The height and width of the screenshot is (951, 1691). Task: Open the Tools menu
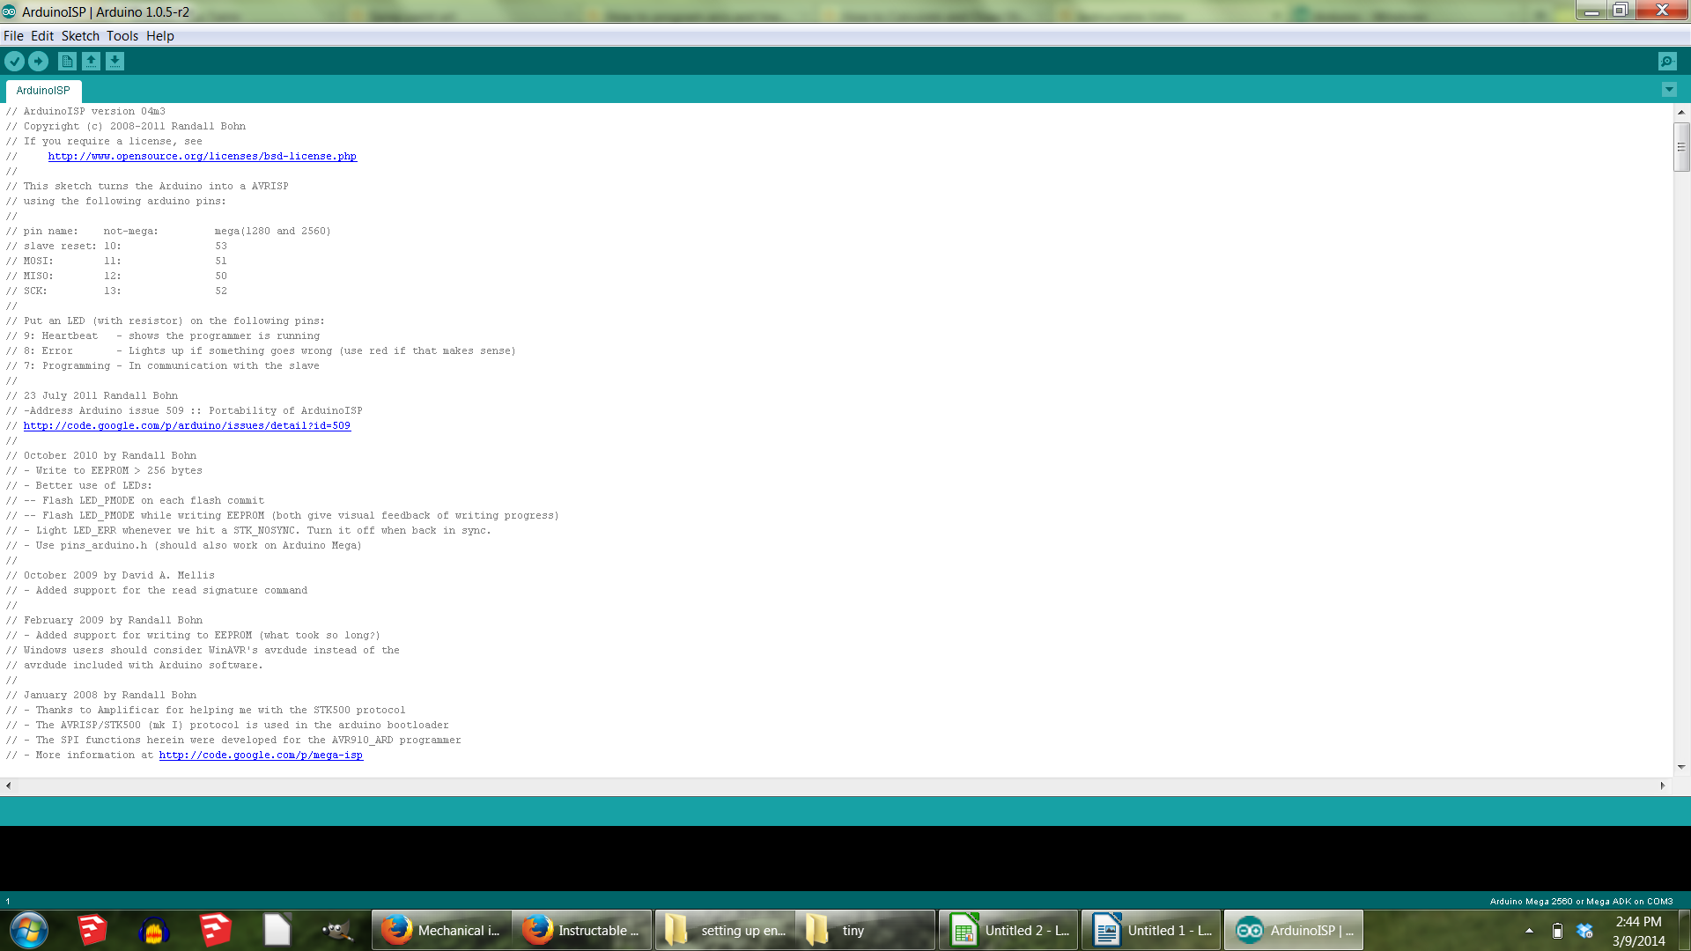[x=122, y=36]
